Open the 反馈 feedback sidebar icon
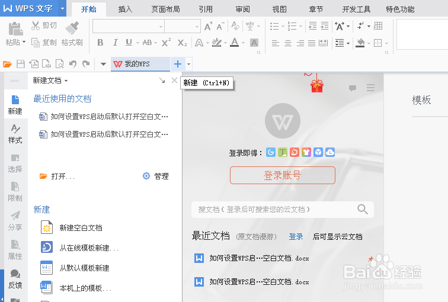The height and width of the screenshot is (302, 448). tap(15, 279)
